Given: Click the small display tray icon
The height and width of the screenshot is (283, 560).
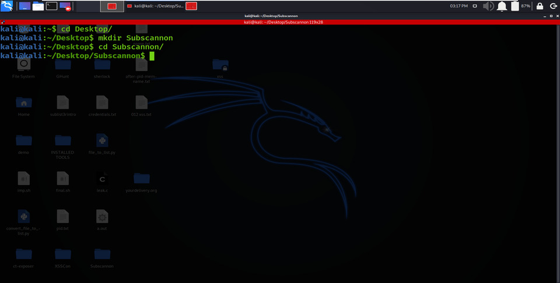Looking at the screenshot, I should (475, 6).
